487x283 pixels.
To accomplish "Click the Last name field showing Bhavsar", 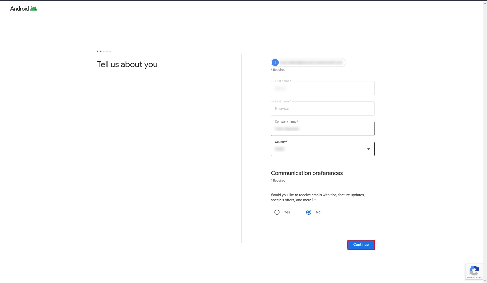I will tap(322, 108).
